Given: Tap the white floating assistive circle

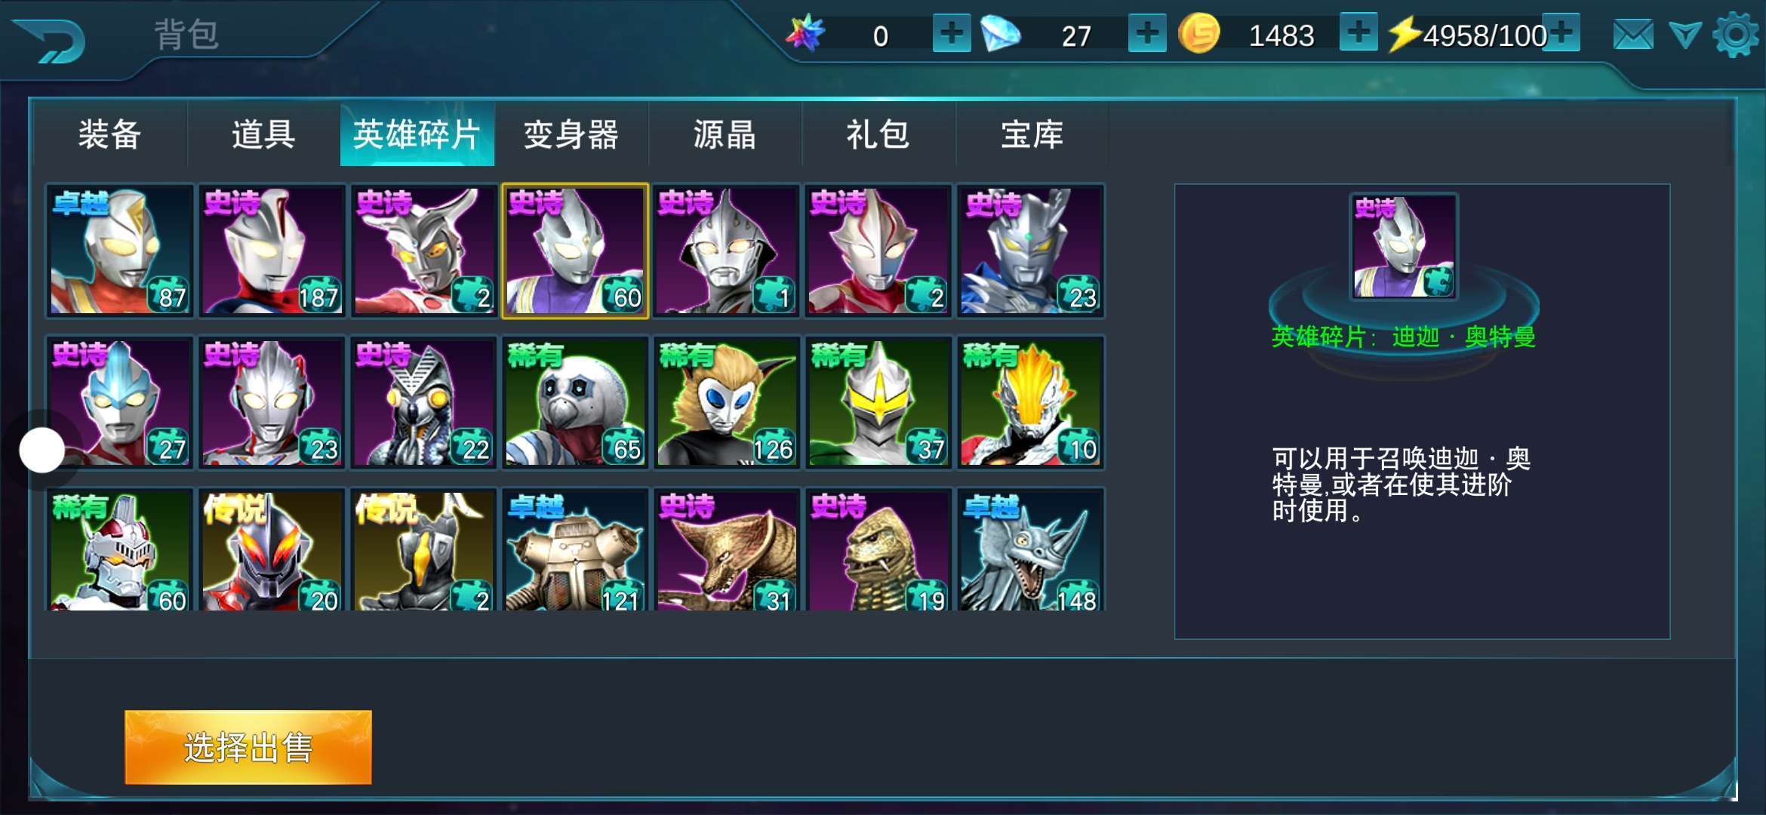Looking at the screenshot, I should [x=42, y=451].
